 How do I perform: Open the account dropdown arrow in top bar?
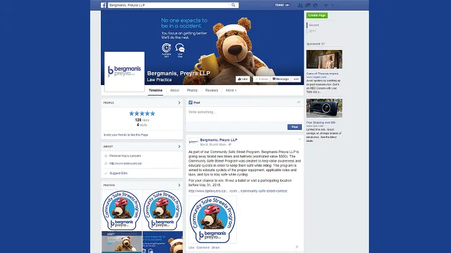click(x=333, y=5)
